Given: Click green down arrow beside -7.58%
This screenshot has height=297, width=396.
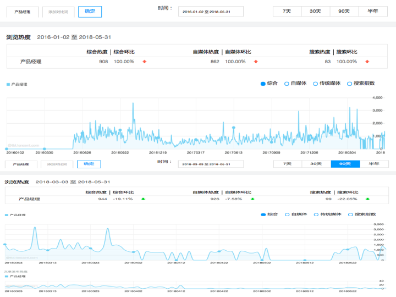Looking at the screenshot, I should (252, 199).
